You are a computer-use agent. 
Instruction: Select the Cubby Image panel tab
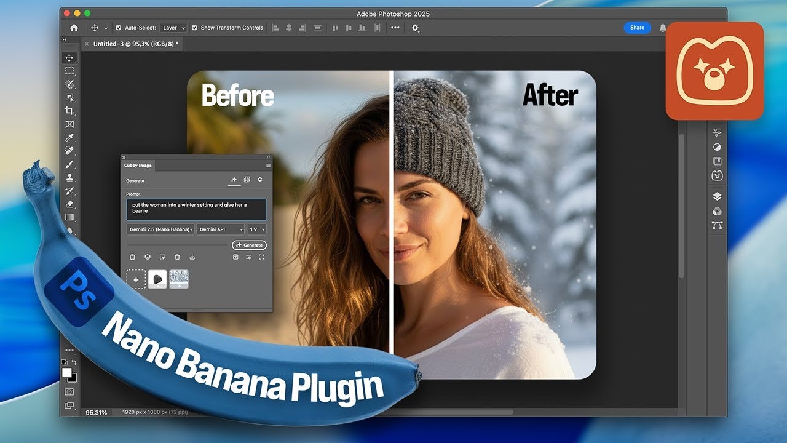point(138,166)
